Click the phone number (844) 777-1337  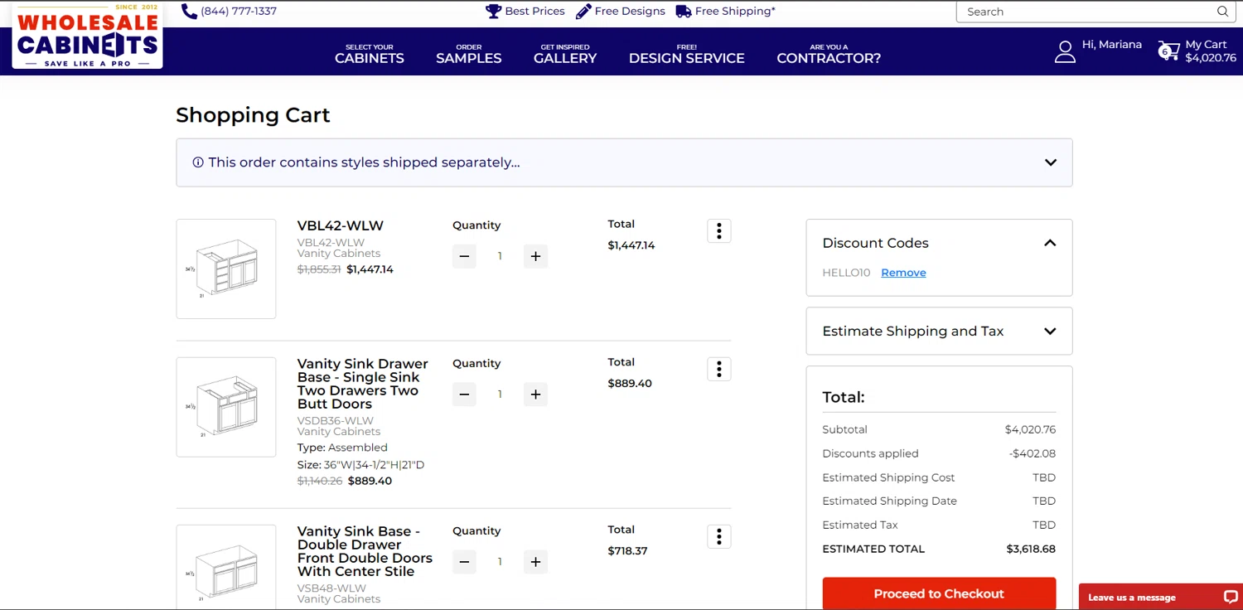point(230,12)
